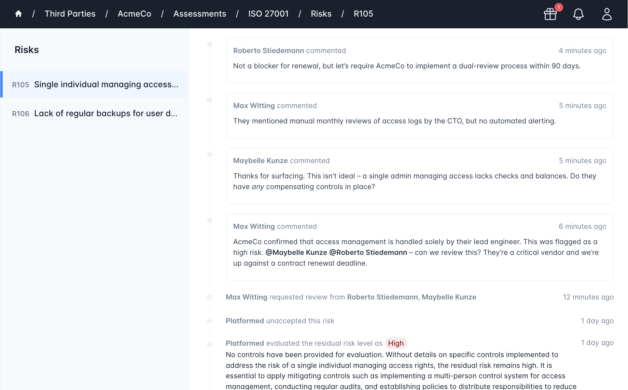Open the gift box updates icon
Image resolution: width=628 pixels, height=390 pixels.
(550, 14)
